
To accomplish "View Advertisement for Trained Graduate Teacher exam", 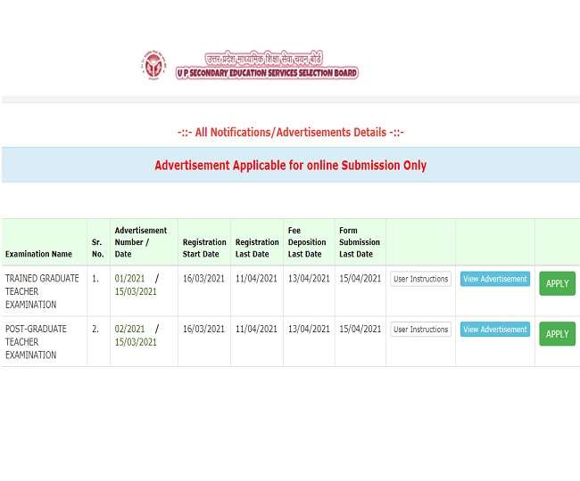I will tap(495, 279).
